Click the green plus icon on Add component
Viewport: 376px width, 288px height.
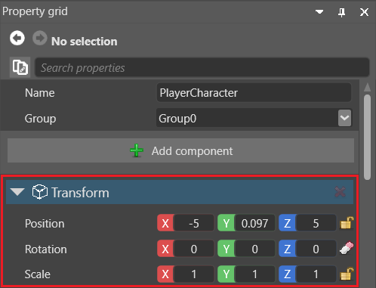pos(137,150)
